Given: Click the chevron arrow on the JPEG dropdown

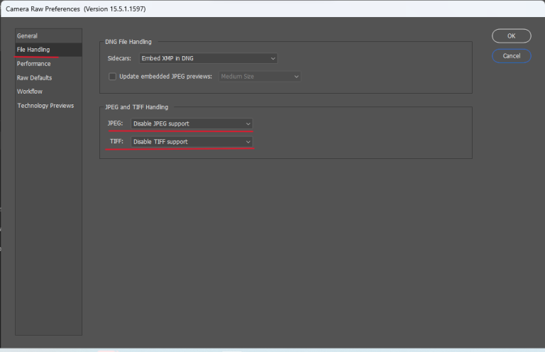Looking at the screenshot, I should pyautogui.click(x=248, y=123).
